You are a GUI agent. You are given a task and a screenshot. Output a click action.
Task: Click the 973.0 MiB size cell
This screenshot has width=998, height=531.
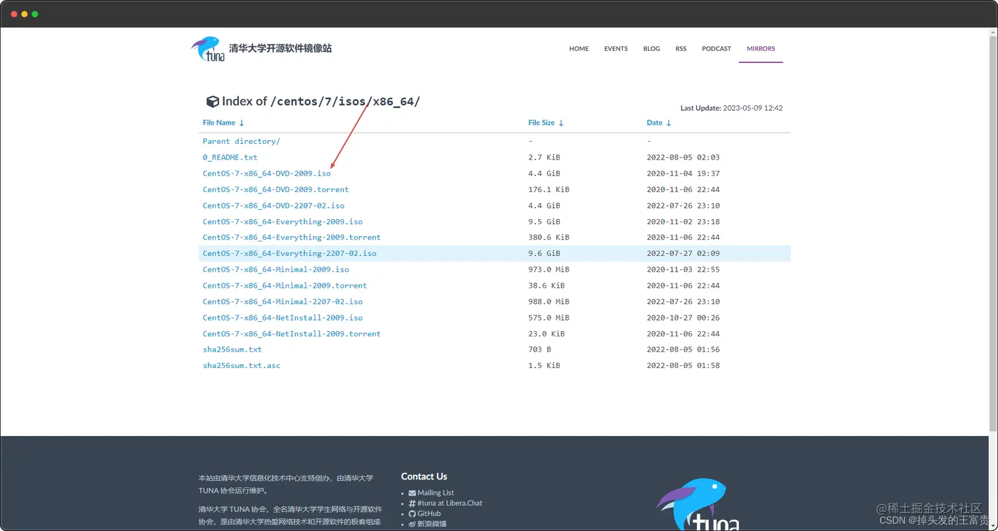[x=549, y=270]
